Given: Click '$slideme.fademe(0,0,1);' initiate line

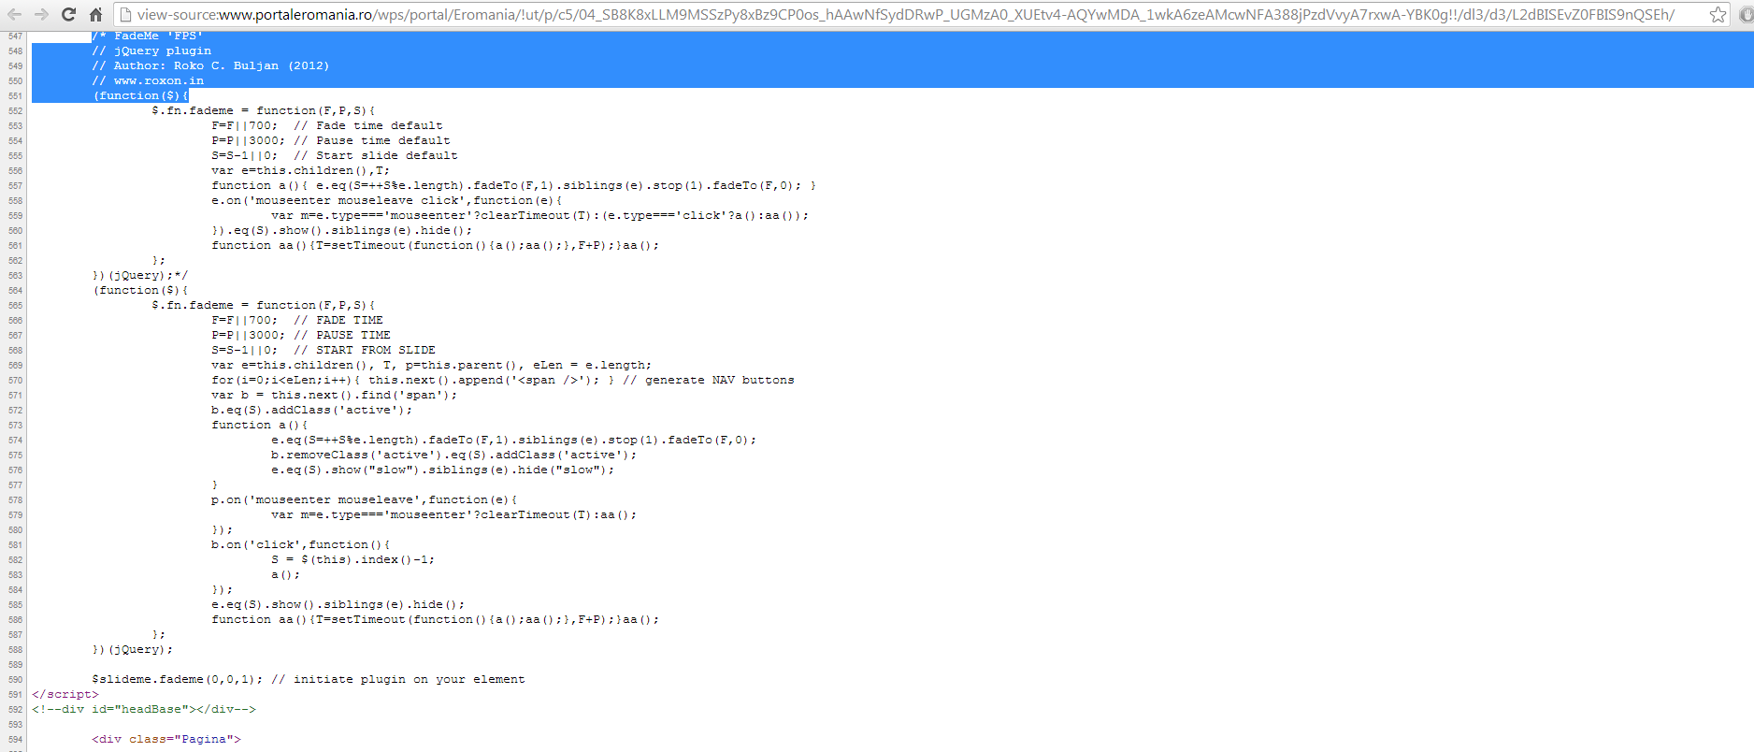Looking at the screenshot, I should [178, 679].
